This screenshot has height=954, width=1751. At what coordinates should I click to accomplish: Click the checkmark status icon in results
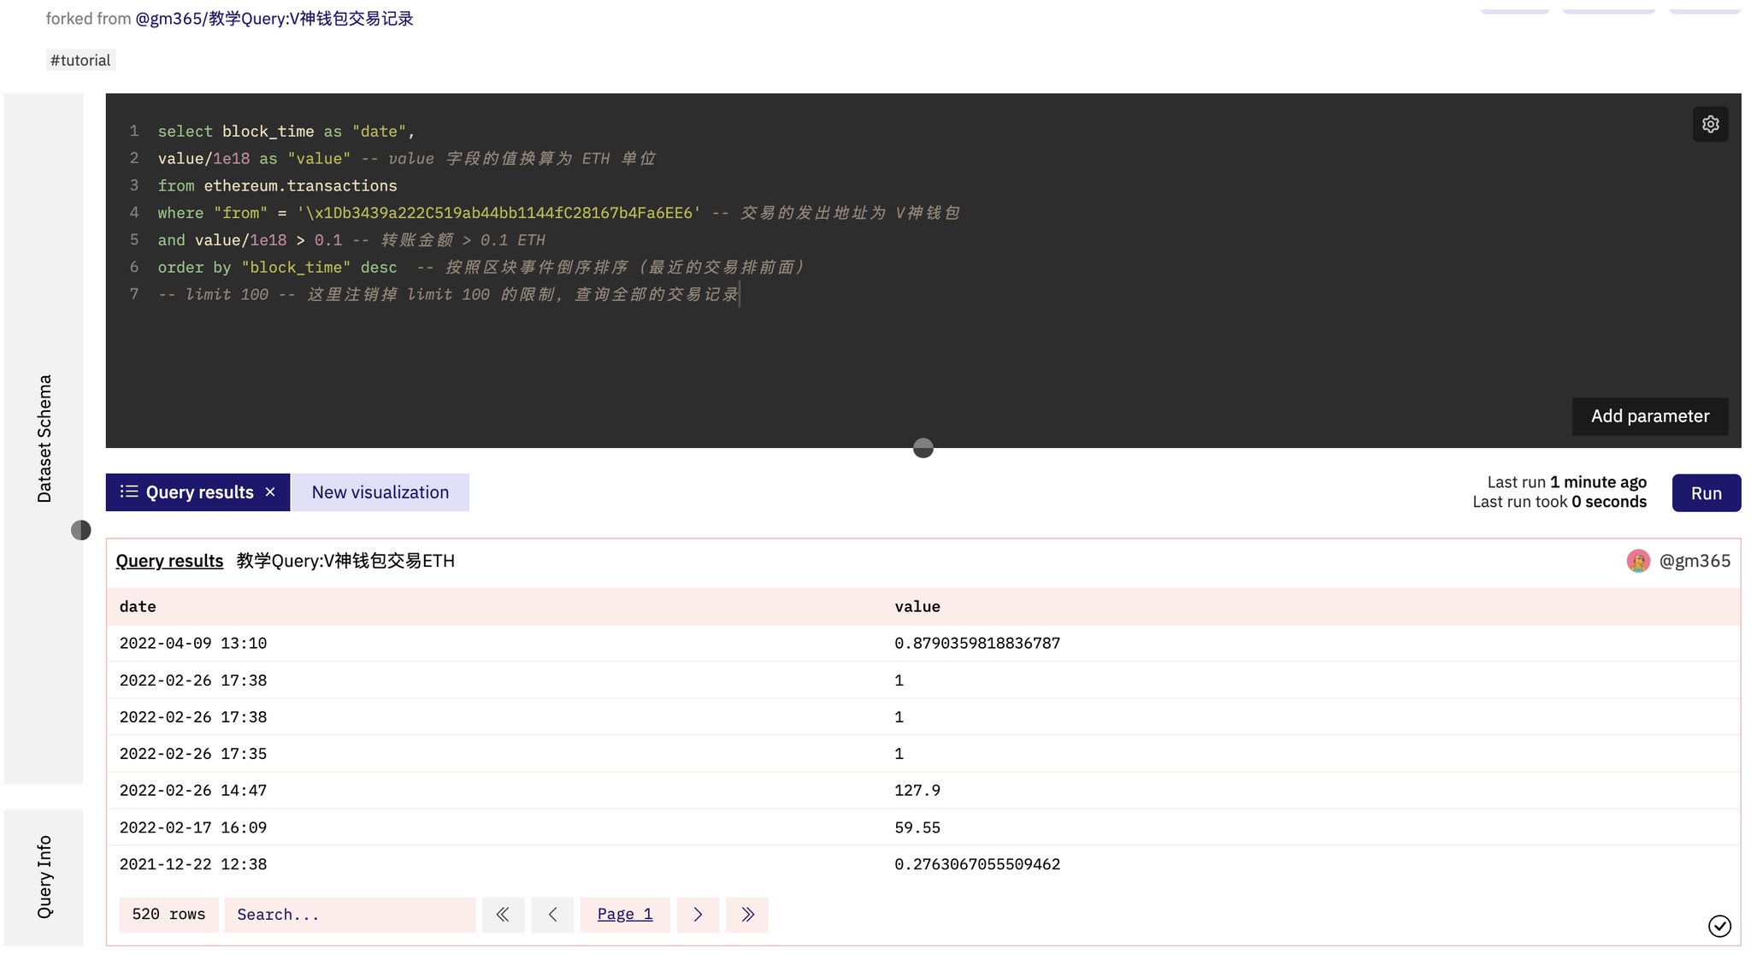point(1719,926)
